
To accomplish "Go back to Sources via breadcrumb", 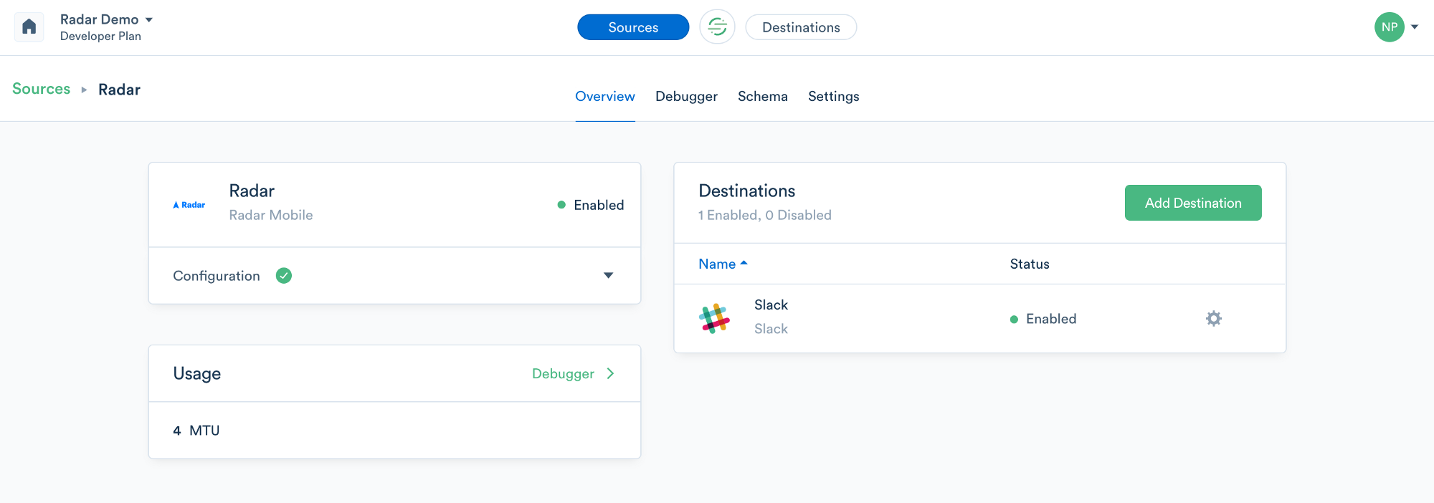I will pyautogui.click(x=42, y=89).
